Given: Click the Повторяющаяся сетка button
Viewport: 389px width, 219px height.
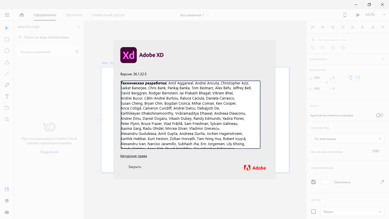Looking at the screenshot, I should 330,40.
